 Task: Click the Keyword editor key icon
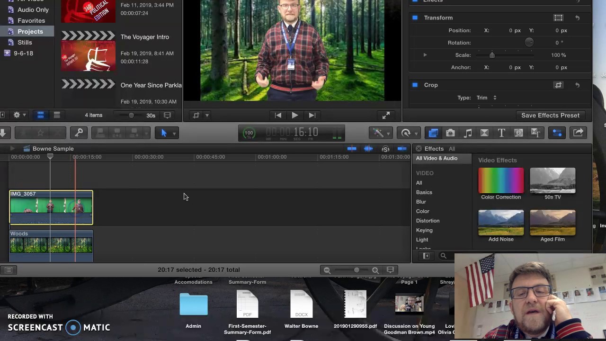pyautogui.click(x=79, y=133)
